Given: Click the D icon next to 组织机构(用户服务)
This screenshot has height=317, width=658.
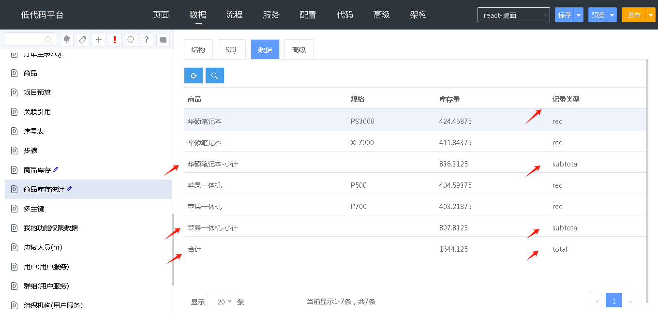Looking at the screenshot, I should coord(14,305).
